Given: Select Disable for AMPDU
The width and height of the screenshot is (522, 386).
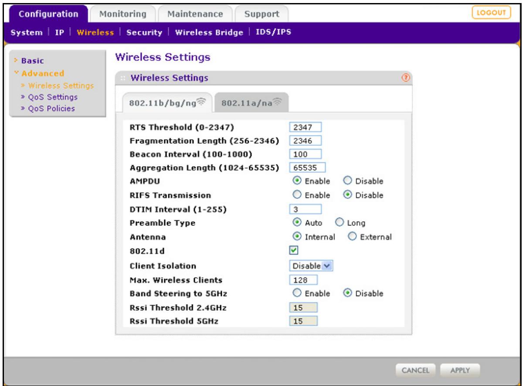Looking at the screenshot, I should [347, 181].
